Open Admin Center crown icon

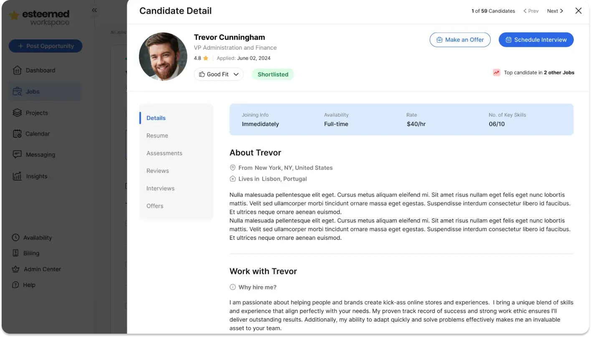(x=15, y=269)
